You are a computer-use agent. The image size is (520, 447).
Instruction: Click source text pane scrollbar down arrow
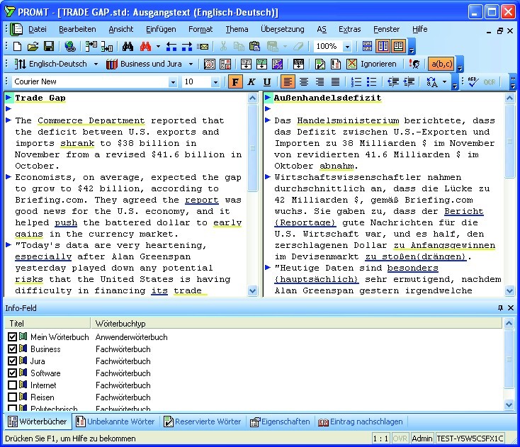(252, 291)
